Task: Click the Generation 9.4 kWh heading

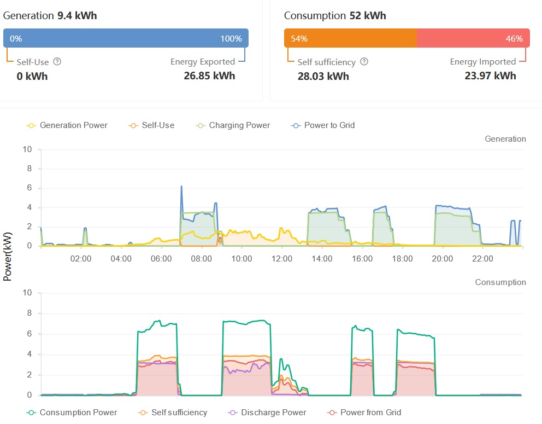Action: click(50, 15)
